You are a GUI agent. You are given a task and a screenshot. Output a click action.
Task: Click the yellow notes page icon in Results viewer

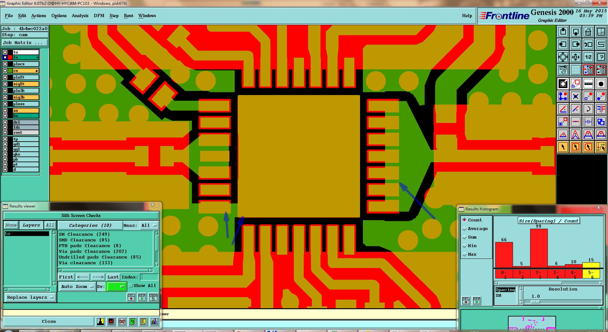[x=143, y=322]
